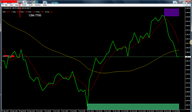The width and height of the screenshot is (192, 112).
Task: Click the '27 Sep 2017' time axis label
Action: [x=5, y=111]
